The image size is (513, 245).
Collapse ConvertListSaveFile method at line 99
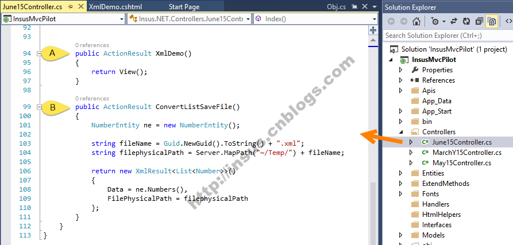pos(39,107)
